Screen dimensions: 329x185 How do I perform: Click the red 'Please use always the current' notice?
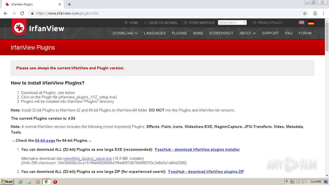point(70,68)
